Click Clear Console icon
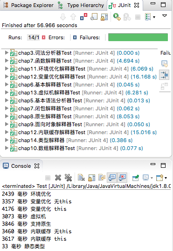The width and height of the screenshot is (173, 251). point(81,178)
